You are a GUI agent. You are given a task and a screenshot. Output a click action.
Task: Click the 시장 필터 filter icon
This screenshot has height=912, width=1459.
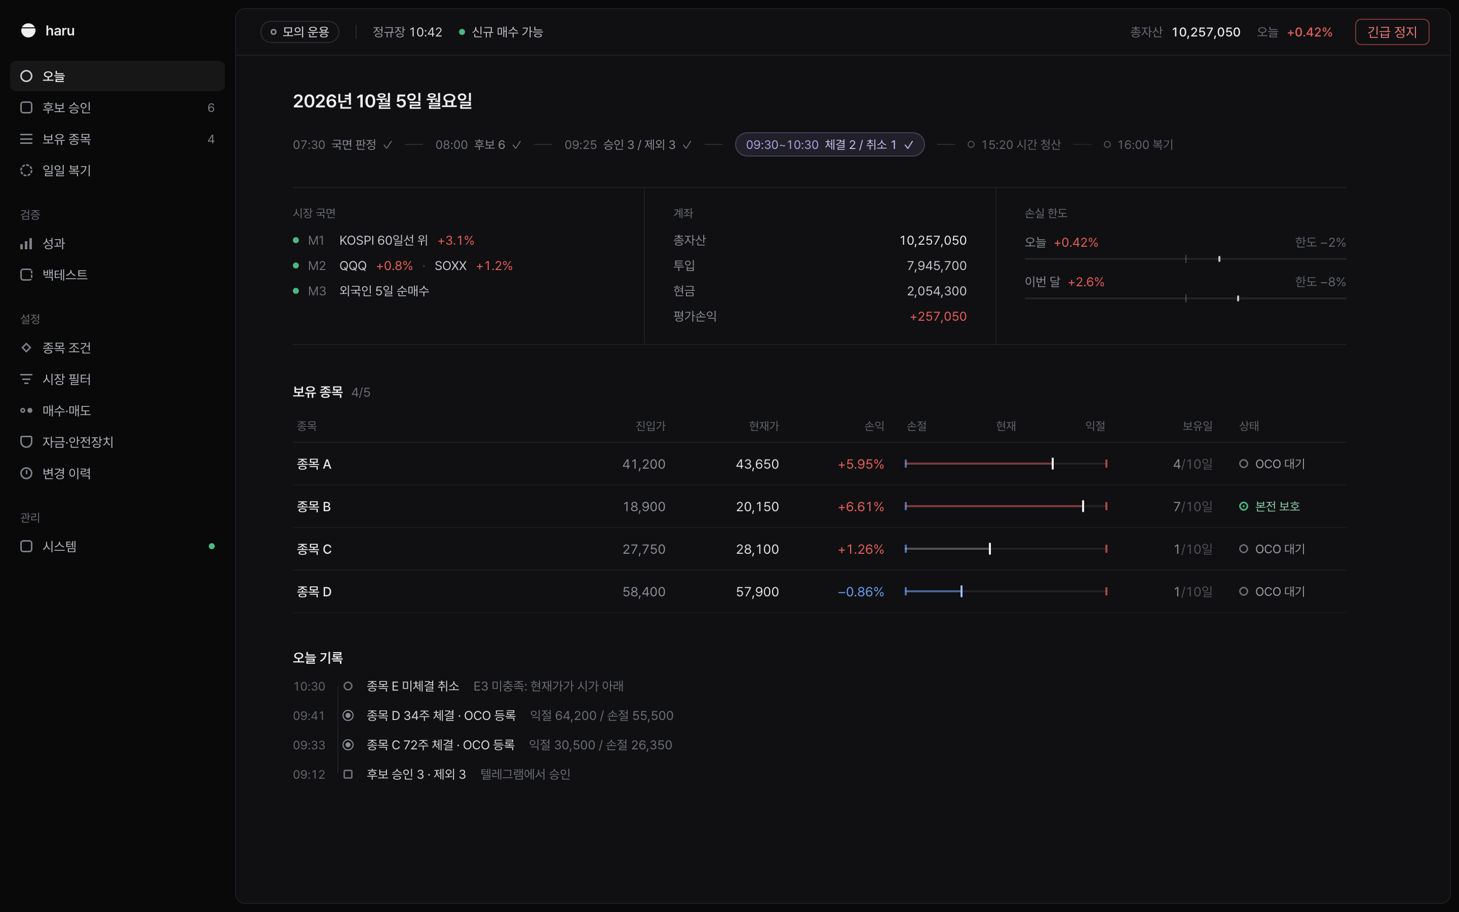pyautogui.click(x=26, y=379)
